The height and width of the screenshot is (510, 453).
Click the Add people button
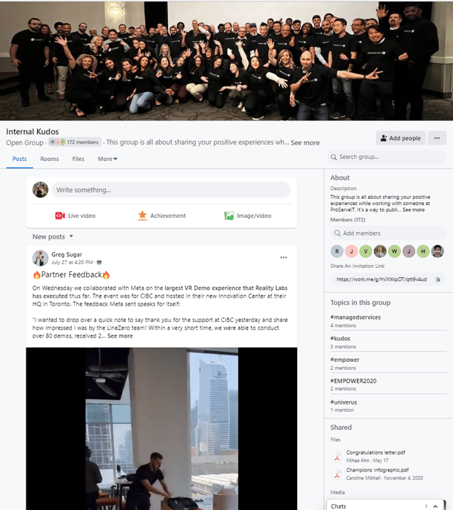tap(400, 138)
